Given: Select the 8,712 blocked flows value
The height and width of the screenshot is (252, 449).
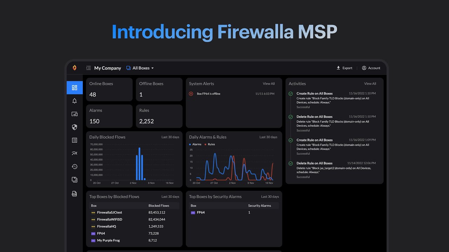Looking at the screenshot, I should click(153, 240).
